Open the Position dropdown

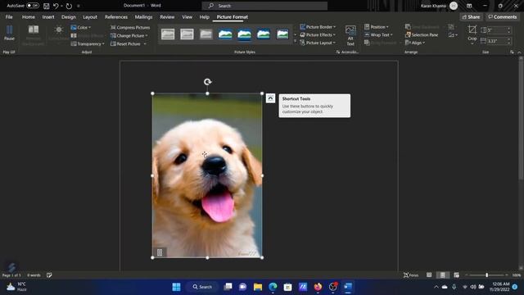[x=377, y=27]
